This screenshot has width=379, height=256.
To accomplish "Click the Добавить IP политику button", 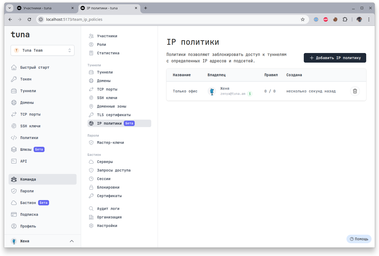I will click(335, 58).
